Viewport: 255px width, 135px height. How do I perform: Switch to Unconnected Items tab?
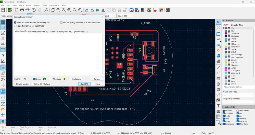point(38,31)
